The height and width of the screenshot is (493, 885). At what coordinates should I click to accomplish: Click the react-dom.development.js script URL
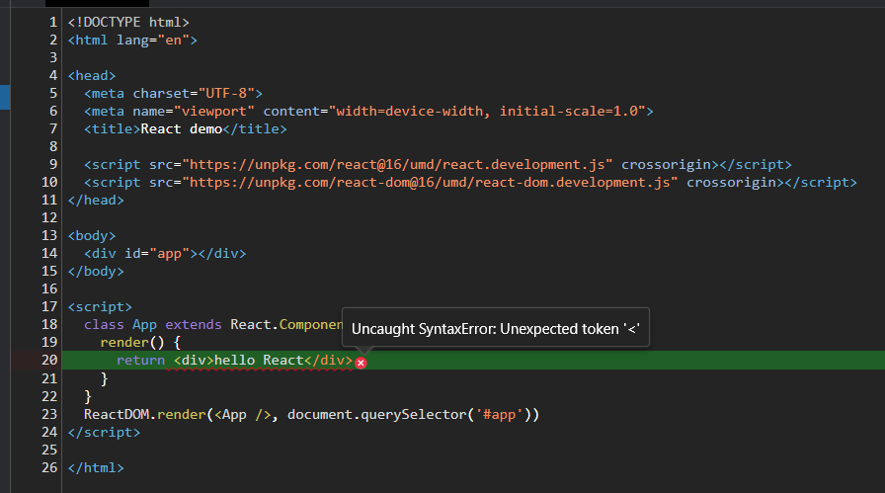click(430, 183)
